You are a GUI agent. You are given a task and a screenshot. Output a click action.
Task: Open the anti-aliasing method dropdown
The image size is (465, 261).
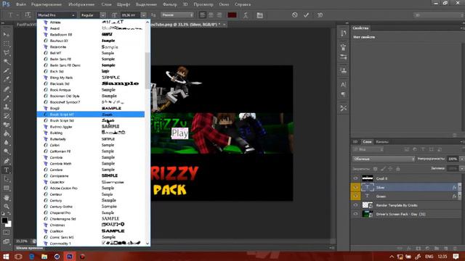tap(177, 14)
